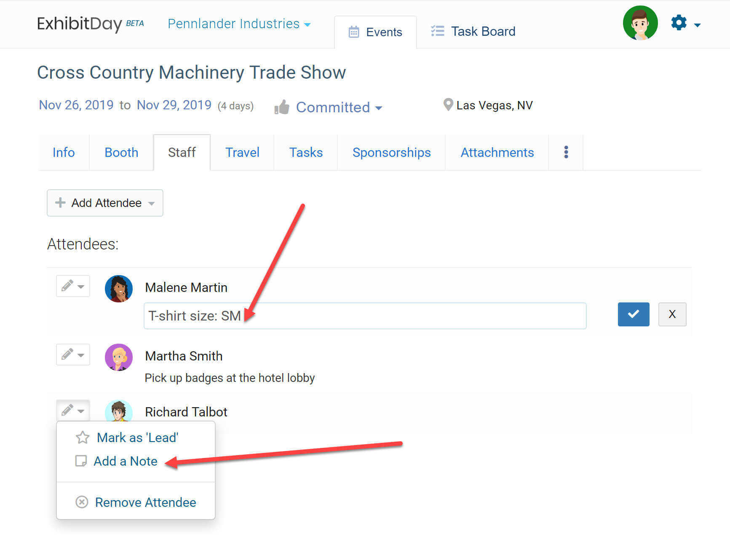Open the Task Board tab
The image size is (730, 551).
[x=473, y=32]
